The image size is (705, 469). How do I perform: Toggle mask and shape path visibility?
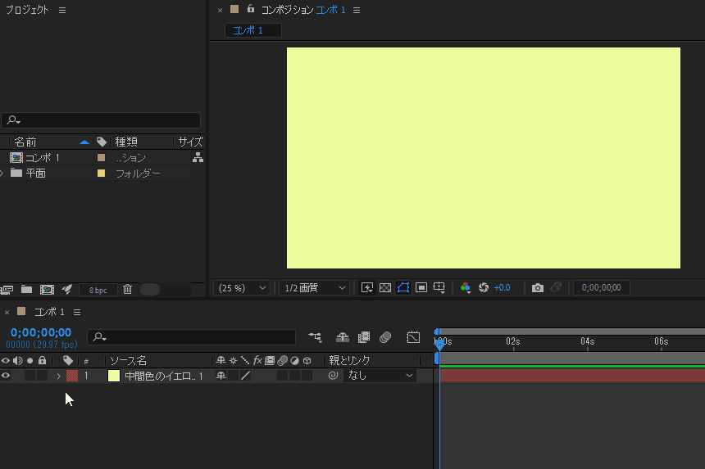[403, 287]
